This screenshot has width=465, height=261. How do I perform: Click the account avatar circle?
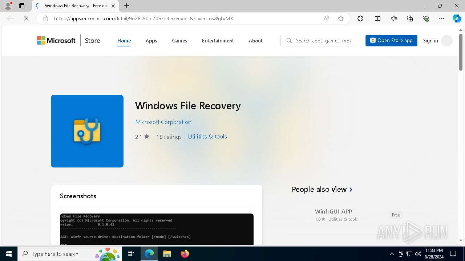447,41
